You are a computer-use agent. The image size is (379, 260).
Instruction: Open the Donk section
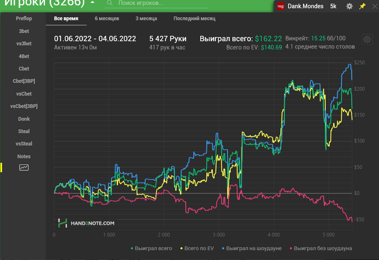[24, 119]
